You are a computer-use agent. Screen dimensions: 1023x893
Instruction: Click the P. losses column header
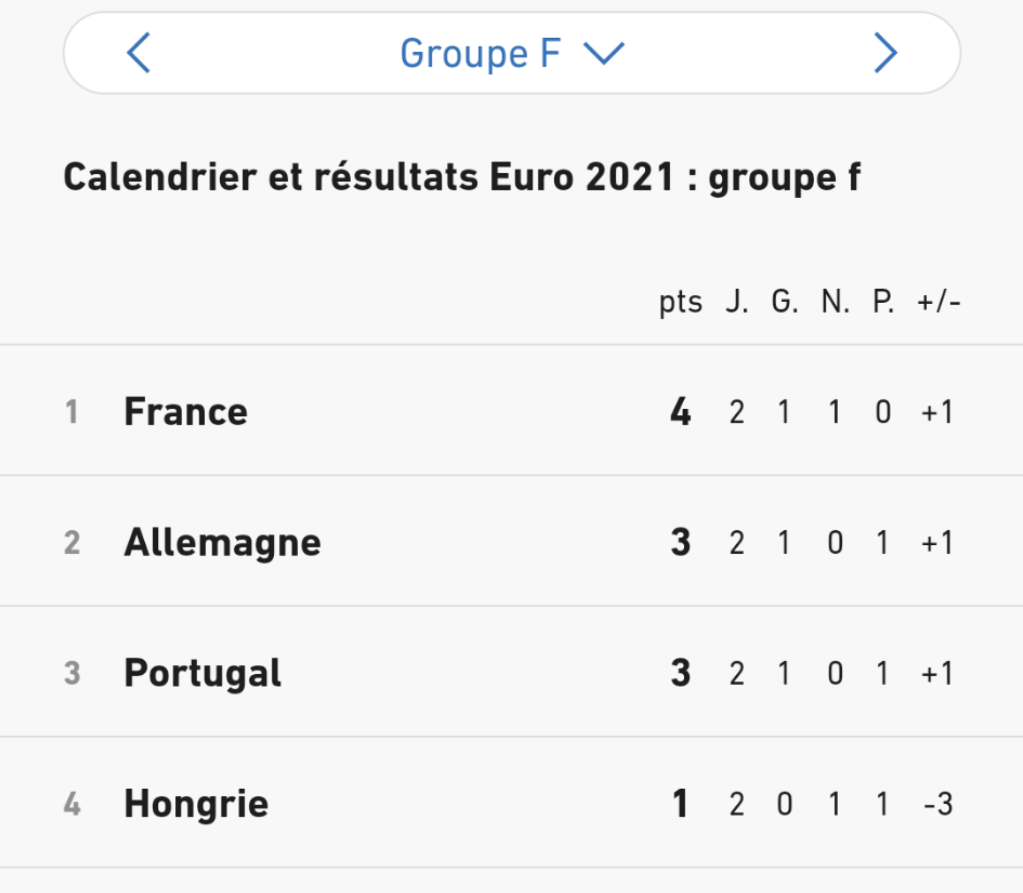tap(883, 302)
